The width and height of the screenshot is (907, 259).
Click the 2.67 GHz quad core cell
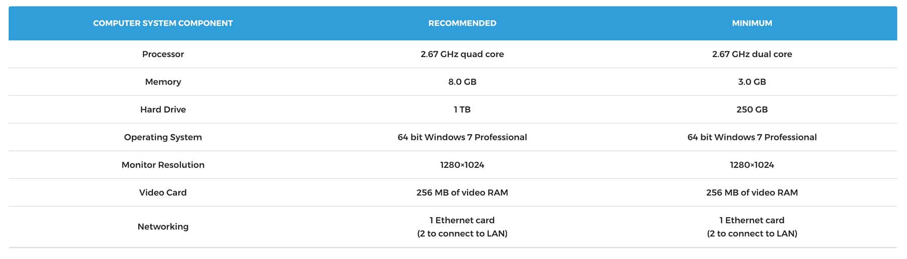pyautogui.click(x=462, y=54)
